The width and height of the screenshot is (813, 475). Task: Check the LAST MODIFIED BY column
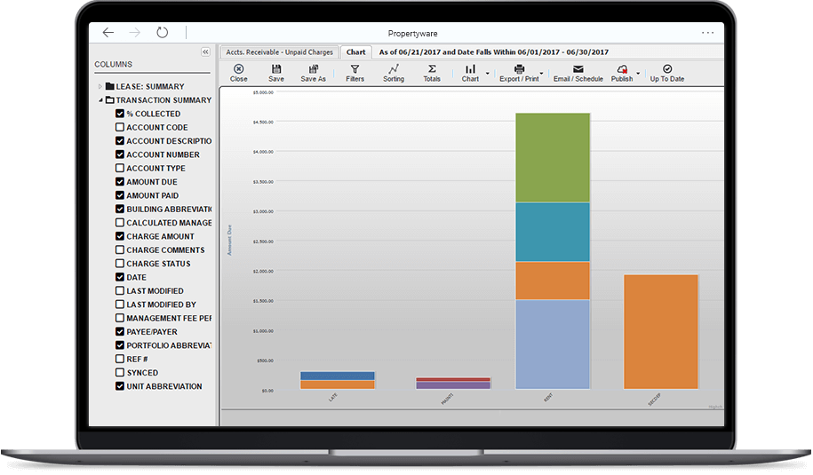click(x=120, y=304)
